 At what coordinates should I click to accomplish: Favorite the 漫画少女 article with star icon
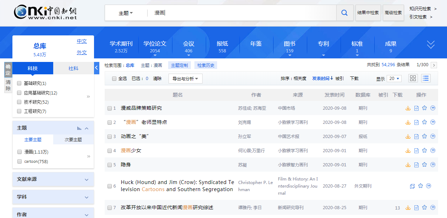click(424, 150)
